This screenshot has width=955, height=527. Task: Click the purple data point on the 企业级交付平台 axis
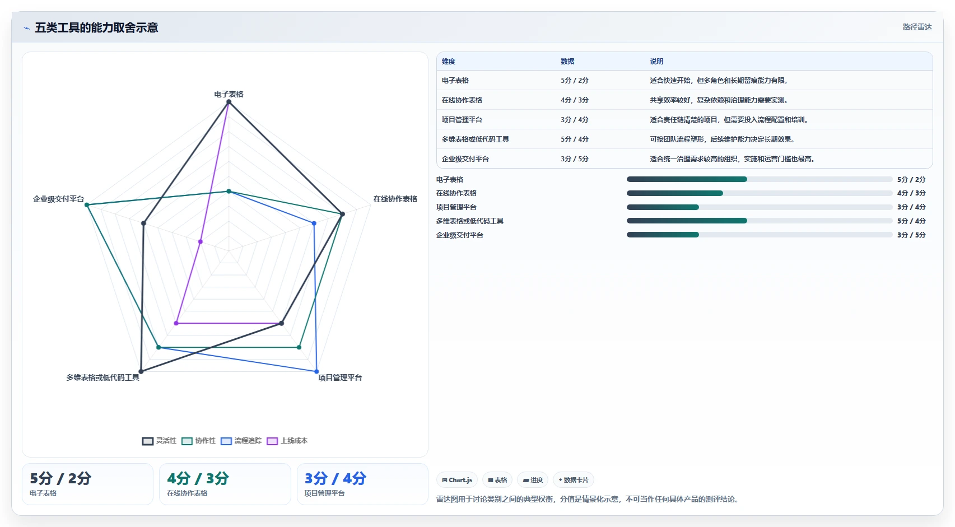pos(200,242)
